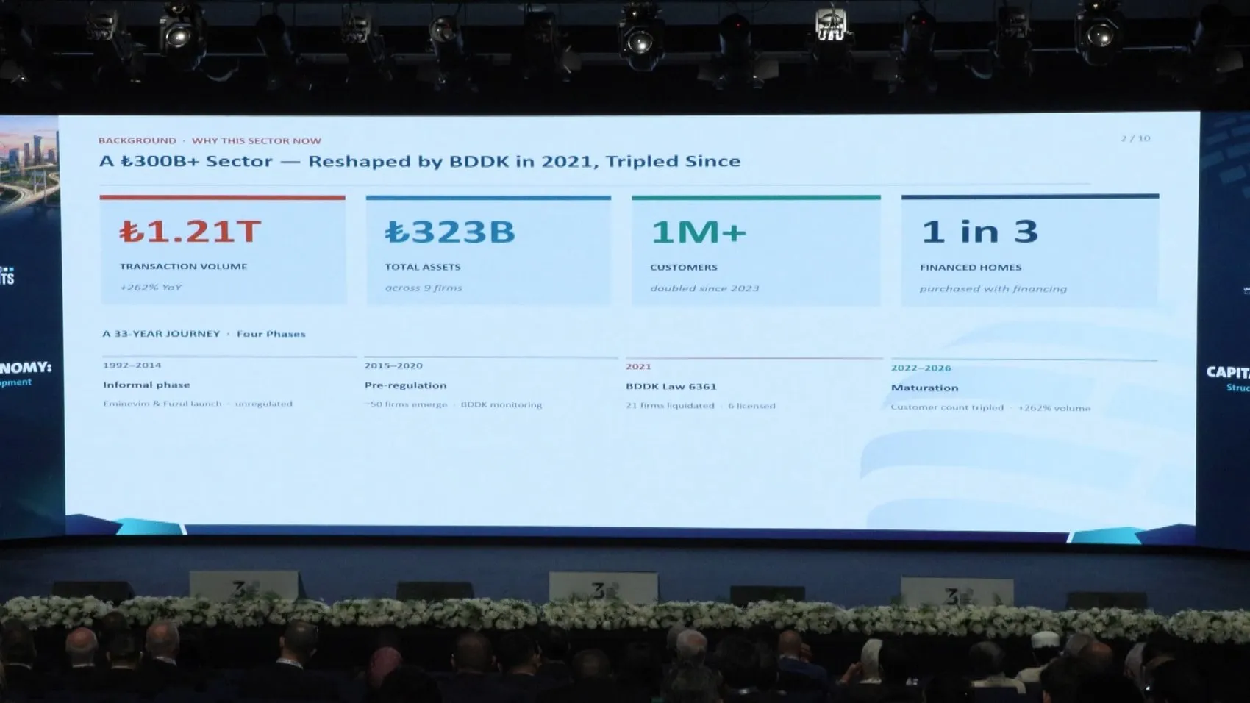Click the city skyline thumbnail on left
The image size is (1250, 703).
(x=28, y=167)
